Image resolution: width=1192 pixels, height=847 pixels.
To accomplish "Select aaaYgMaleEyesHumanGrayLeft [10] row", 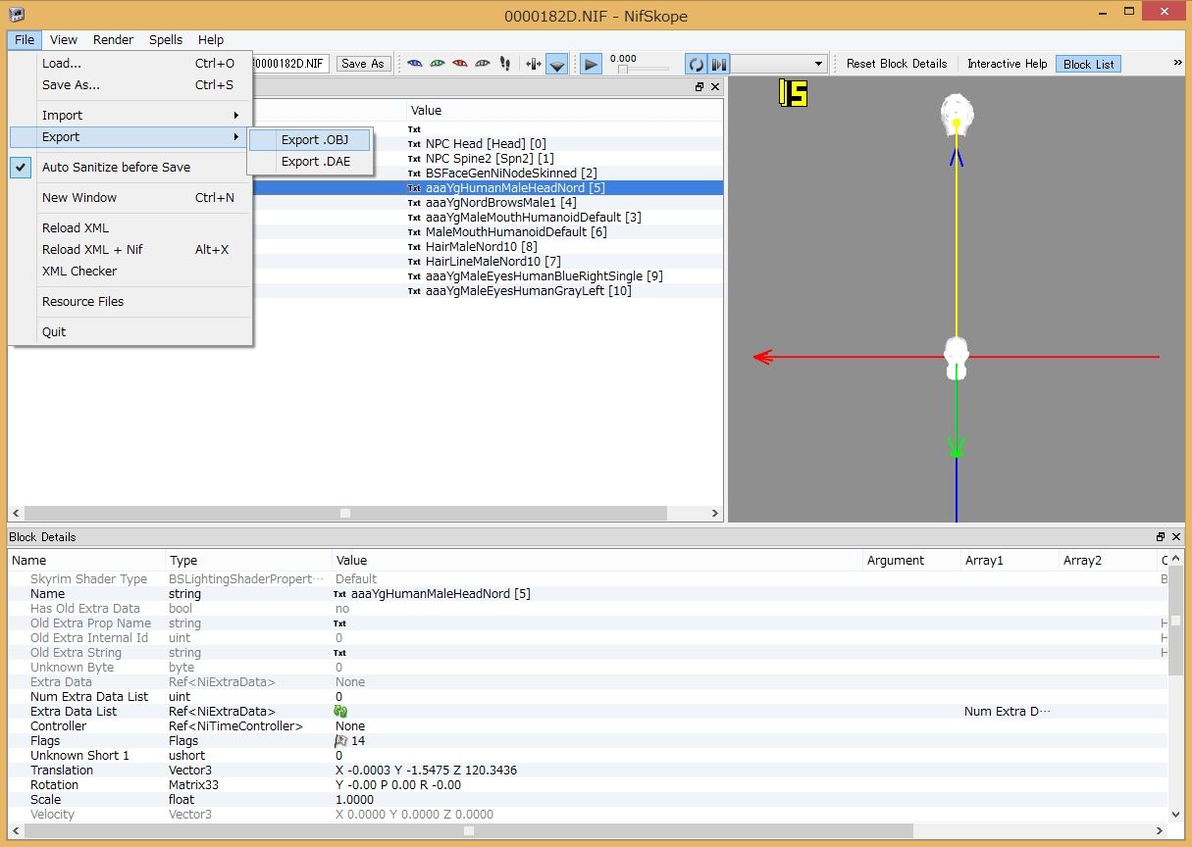I will [528, 290].
